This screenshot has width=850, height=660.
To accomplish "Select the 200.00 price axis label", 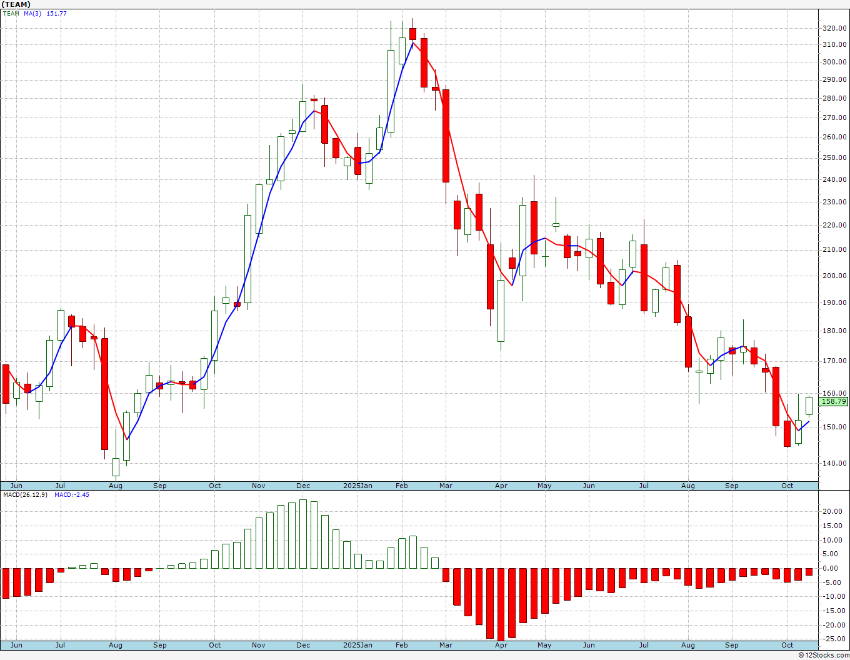I will point(834,276).
